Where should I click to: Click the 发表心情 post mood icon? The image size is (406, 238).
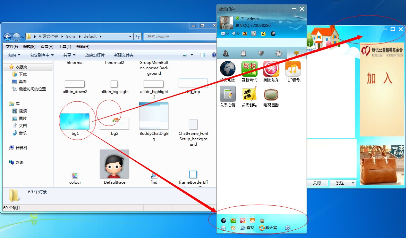pyautogui.click(x=227, y=94)
